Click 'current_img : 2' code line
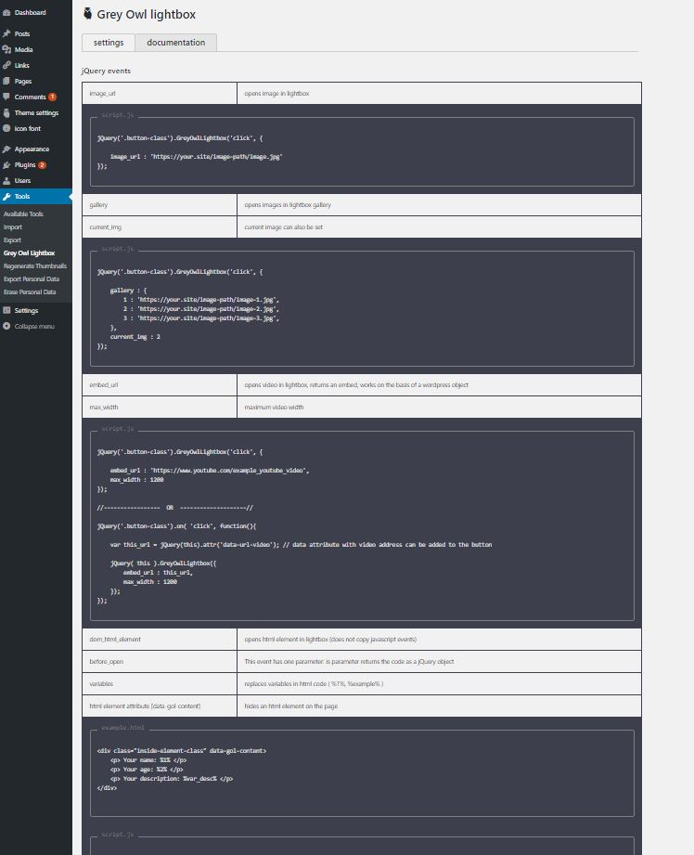694x855 pixels. pos(135,337)
